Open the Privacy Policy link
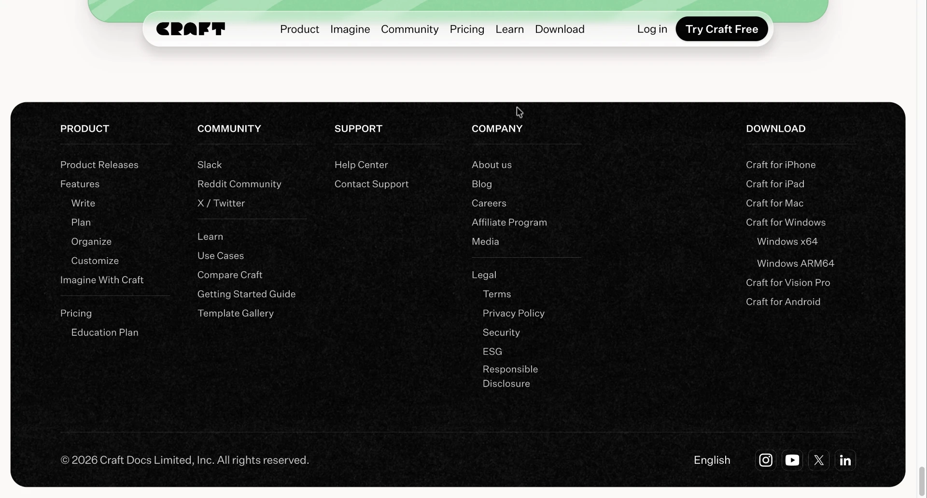Viewport: 927px width, 498px height. point(514,313)
